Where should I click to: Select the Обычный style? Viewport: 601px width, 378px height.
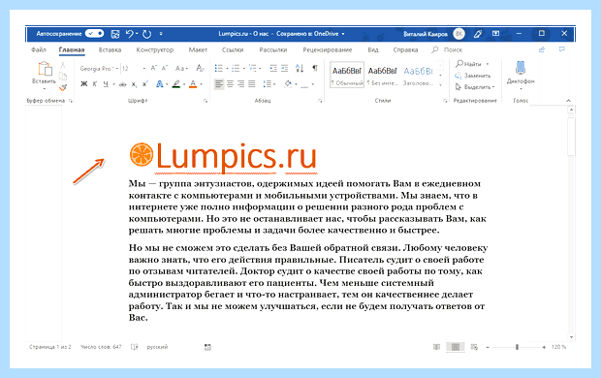pyautogui.click(x=347, y=75)
